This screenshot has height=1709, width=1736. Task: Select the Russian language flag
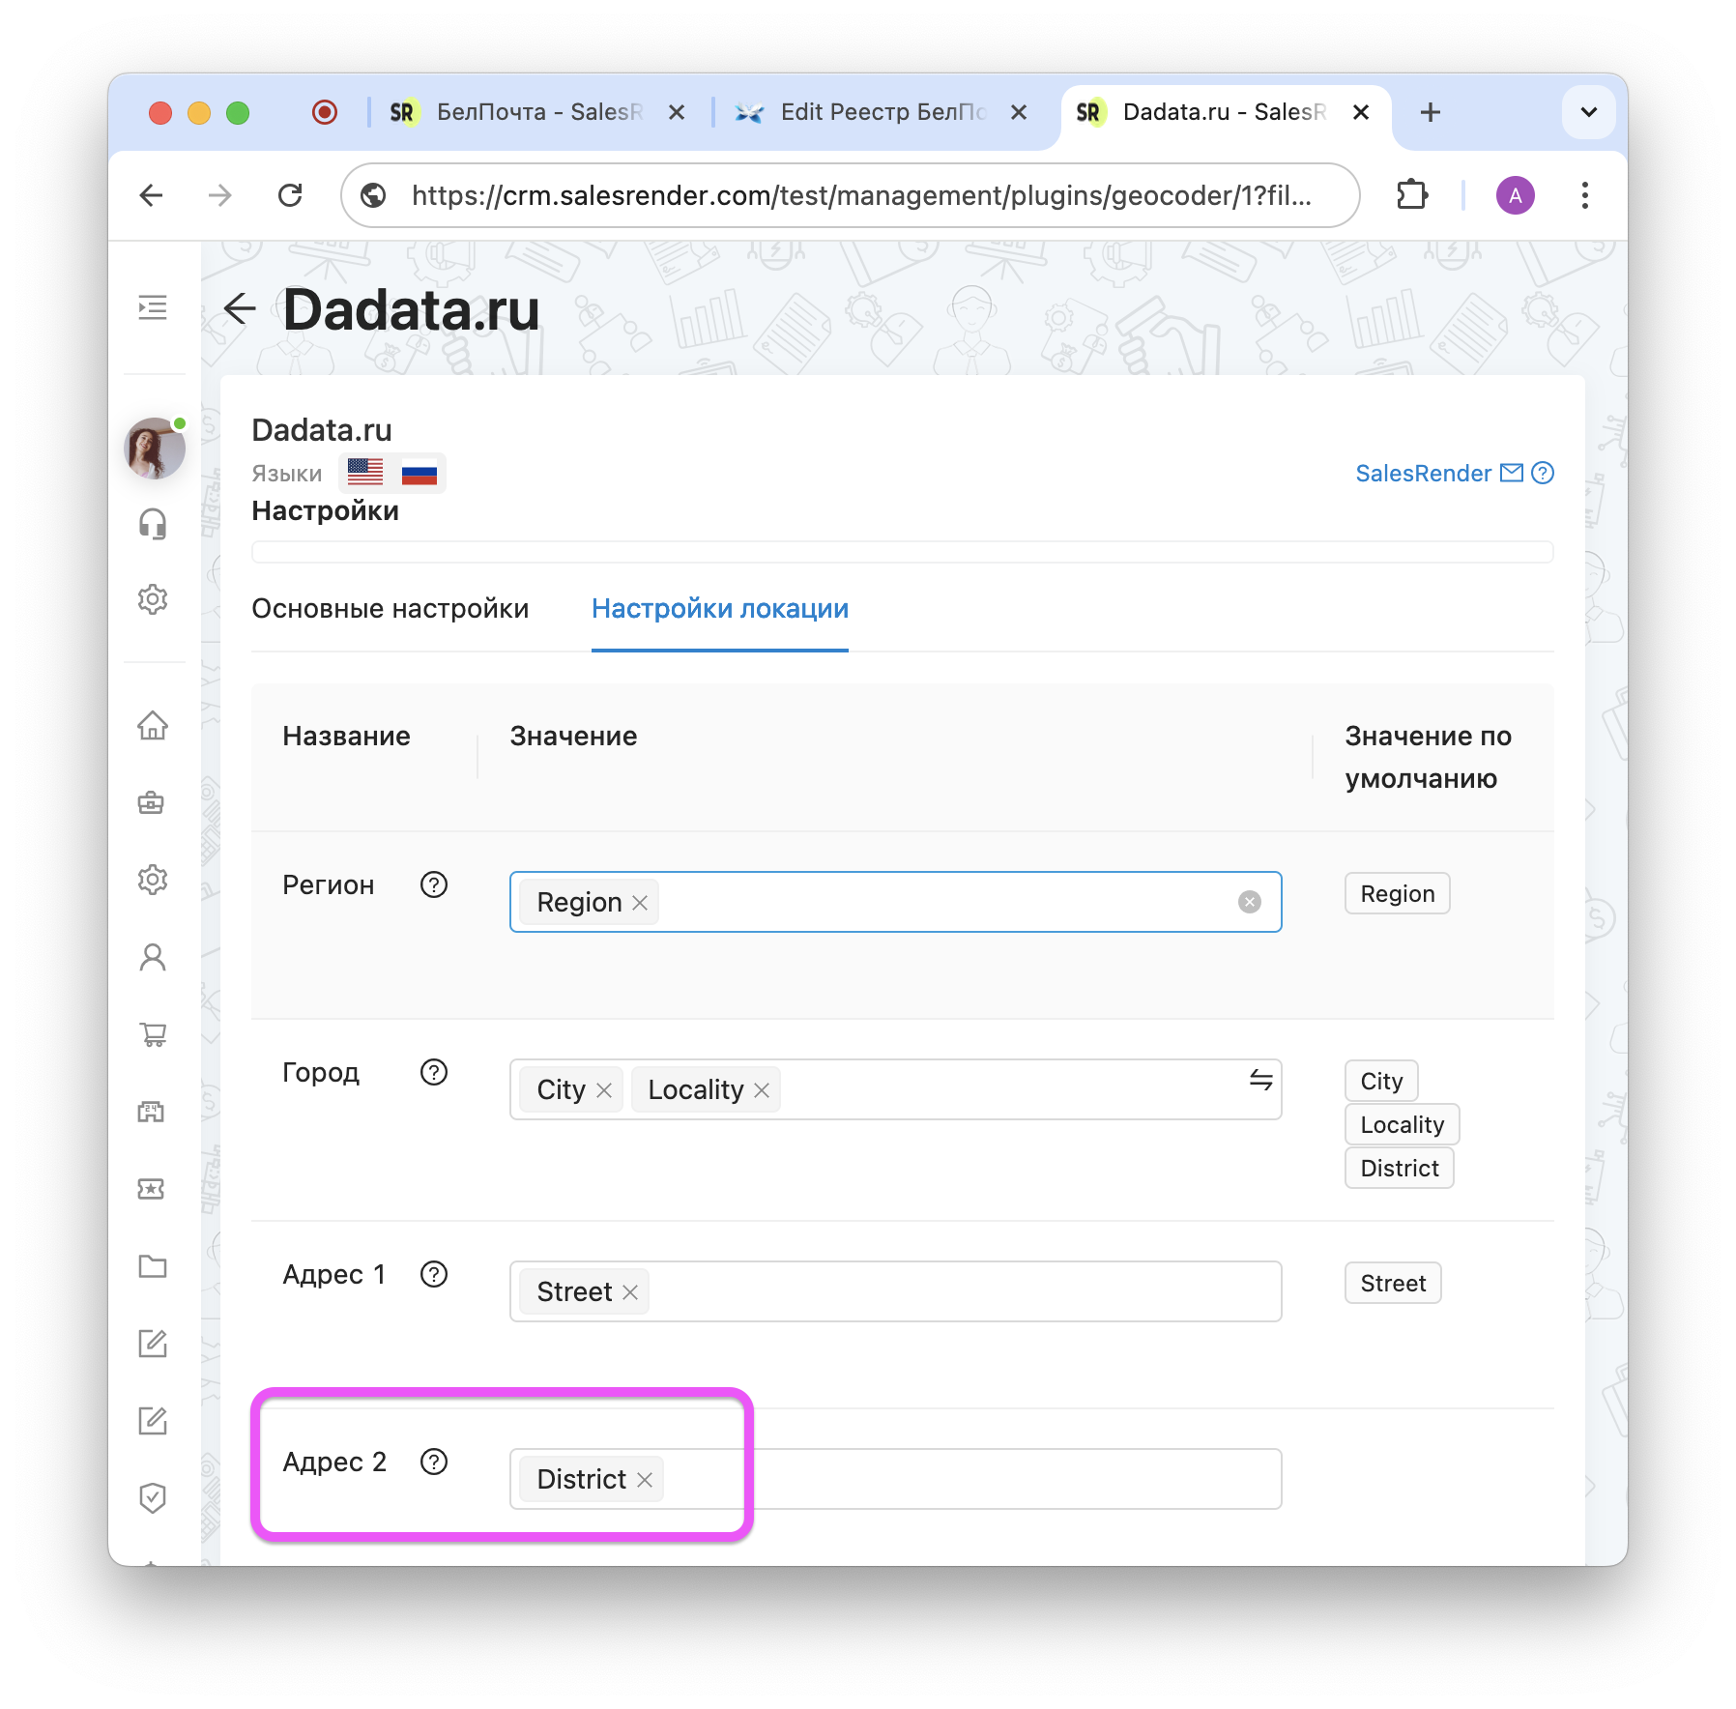[419, 473]
